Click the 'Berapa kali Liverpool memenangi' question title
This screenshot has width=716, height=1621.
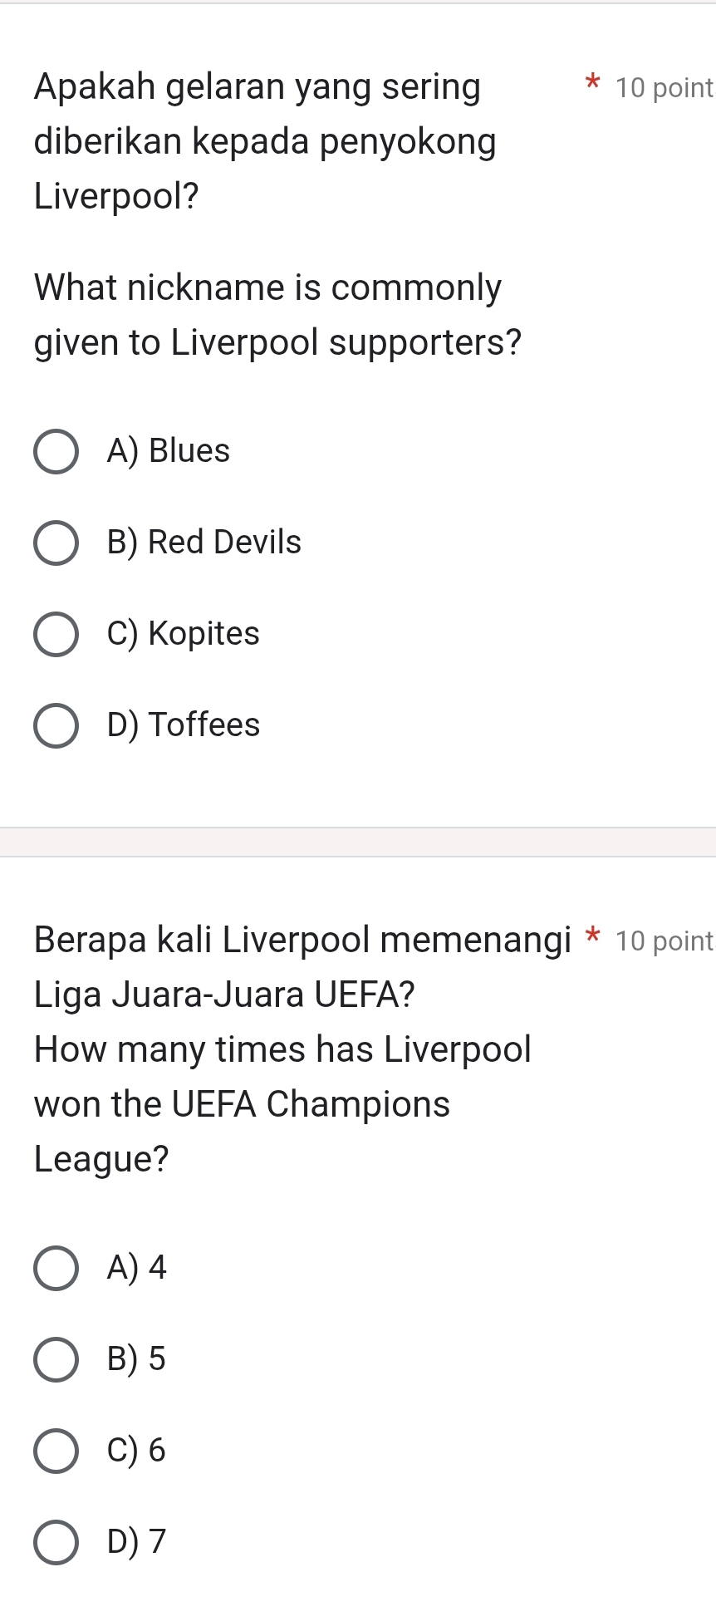[302, 941]
